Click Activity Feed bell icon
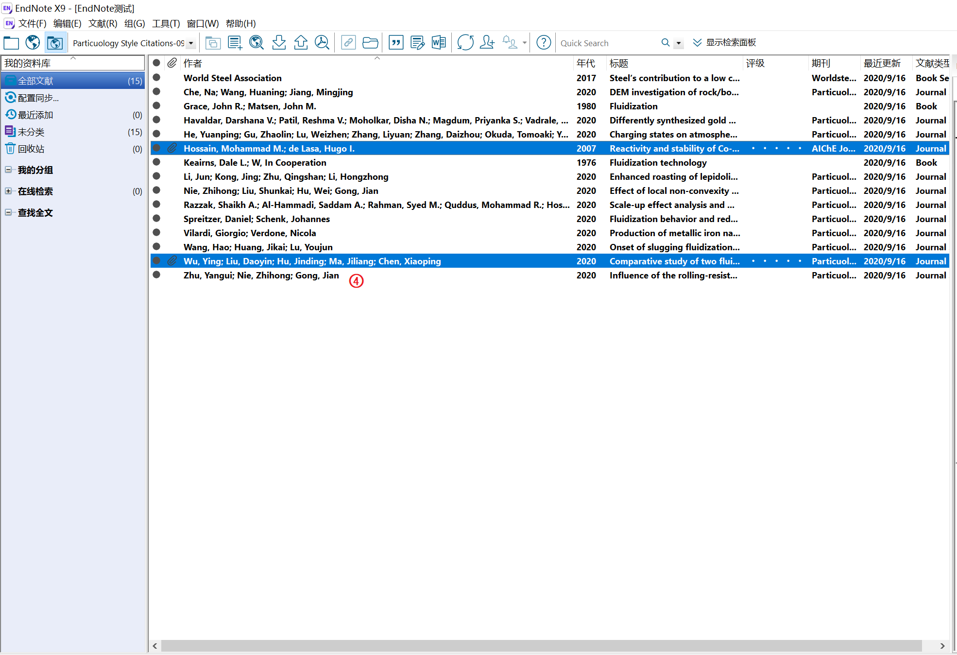The image size is (957, 655). click(x=510, y=43)
